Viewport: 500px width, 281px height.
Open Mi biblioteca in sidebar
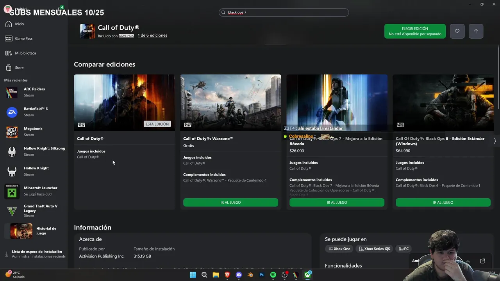[34, 53]
